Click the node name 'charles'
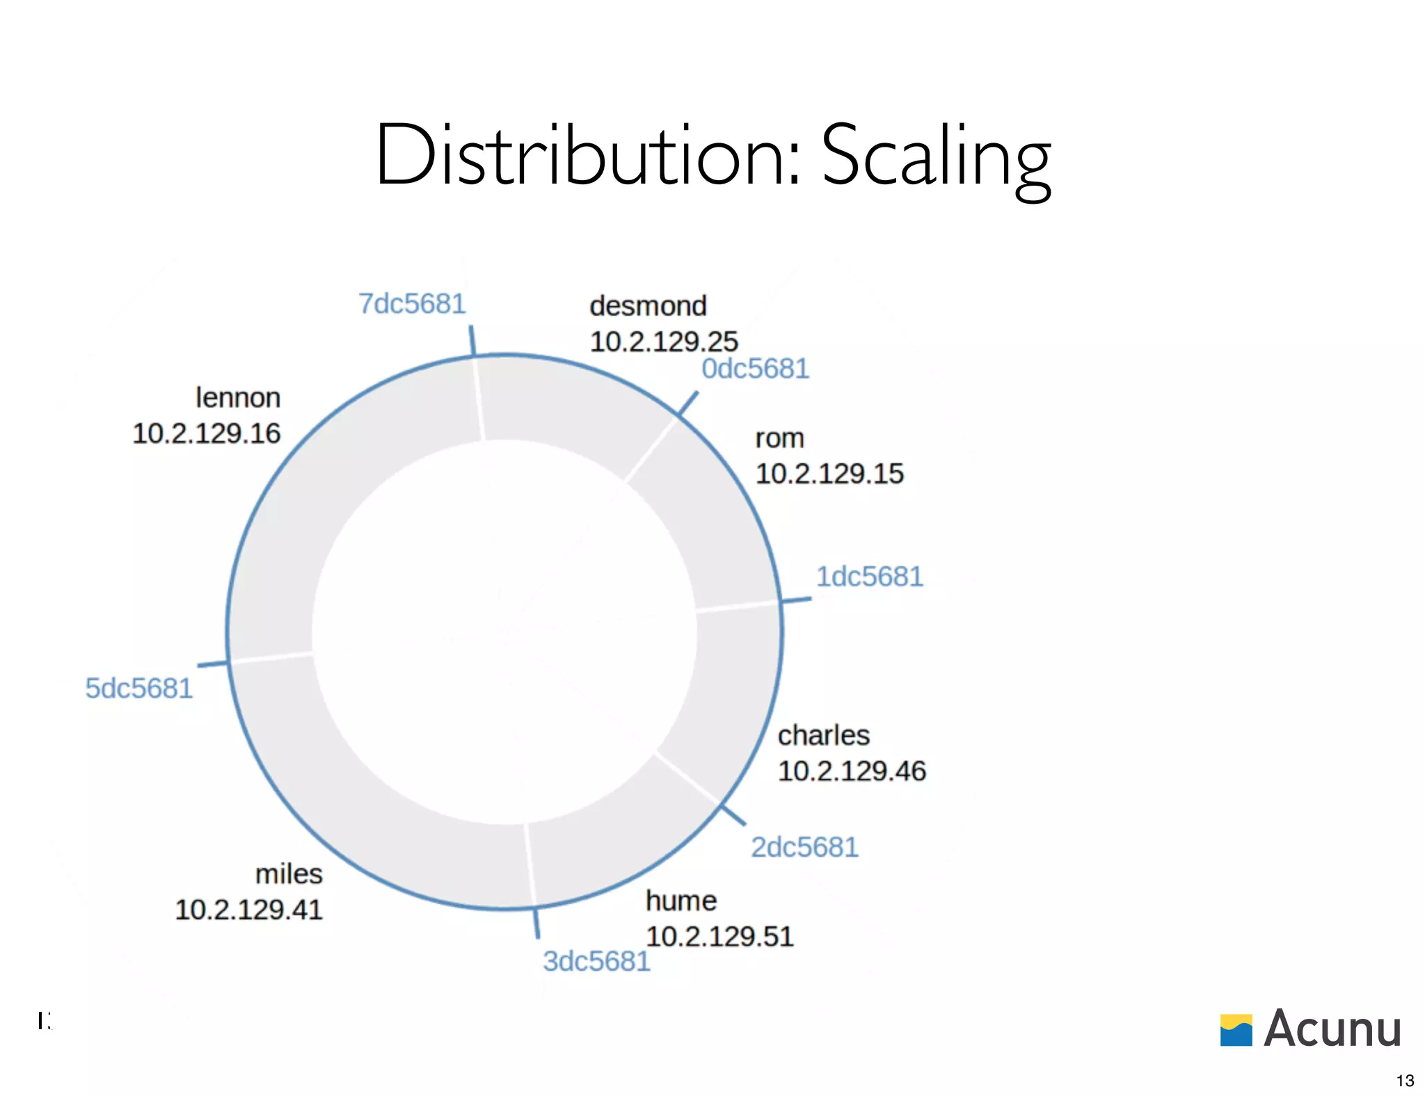 [824, 735]
